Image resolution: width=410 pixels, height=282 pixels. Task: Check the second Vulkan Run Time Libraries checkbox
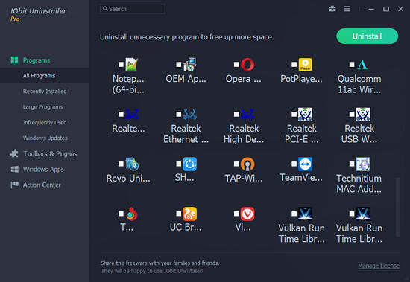coord(352,214)
